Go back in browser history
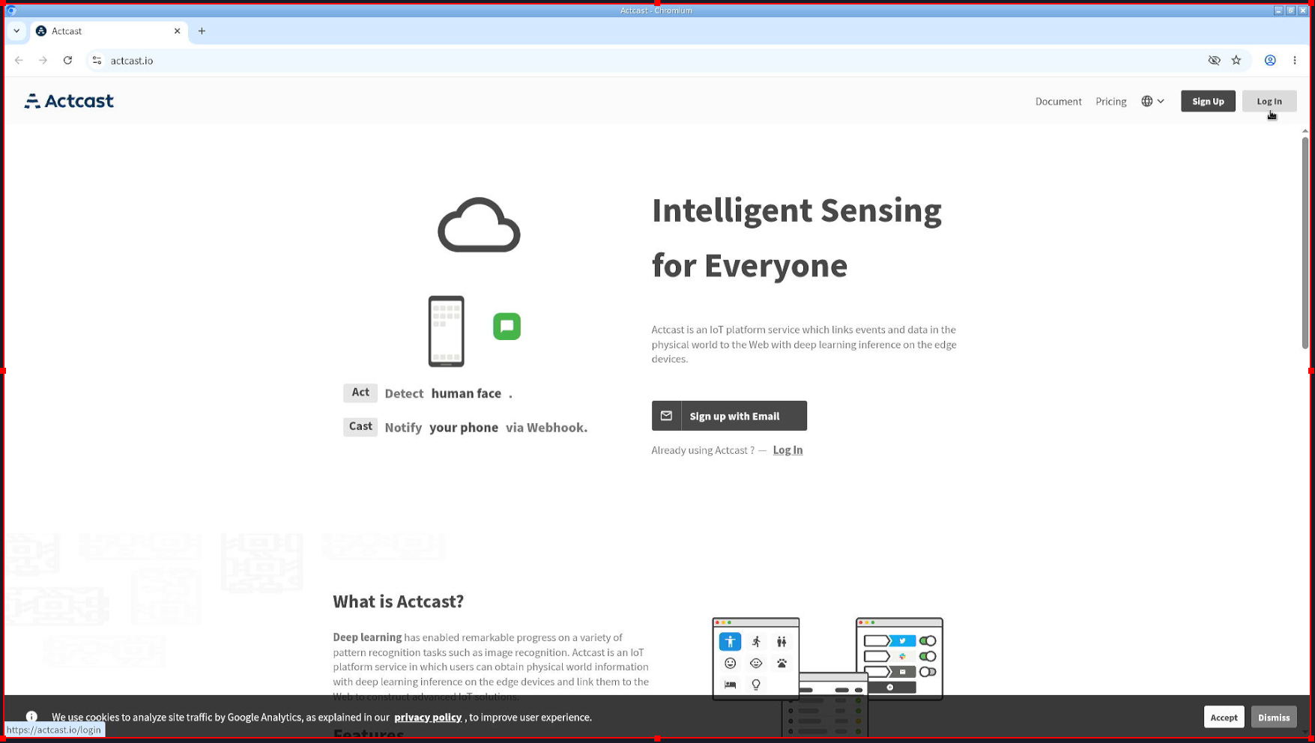This screenshot has width=1315, height=743. pos(19,61)
